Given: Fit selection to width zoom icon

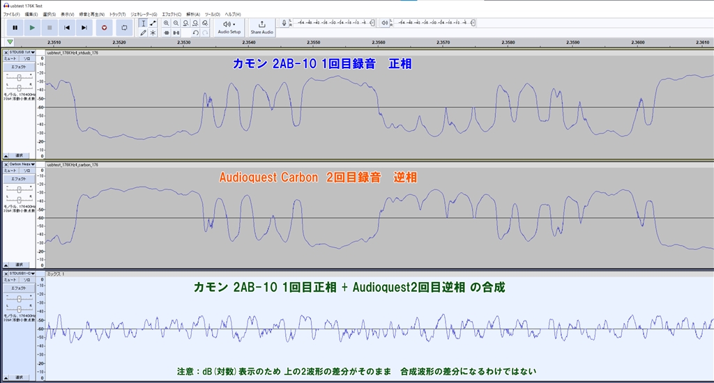Looking at the screenshot, I should pos(185,23).
